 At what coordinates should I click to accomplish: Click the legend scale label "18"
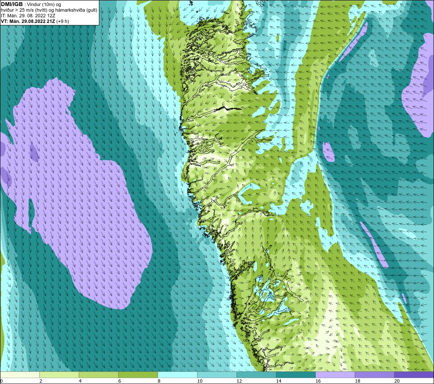click(357, 381)
